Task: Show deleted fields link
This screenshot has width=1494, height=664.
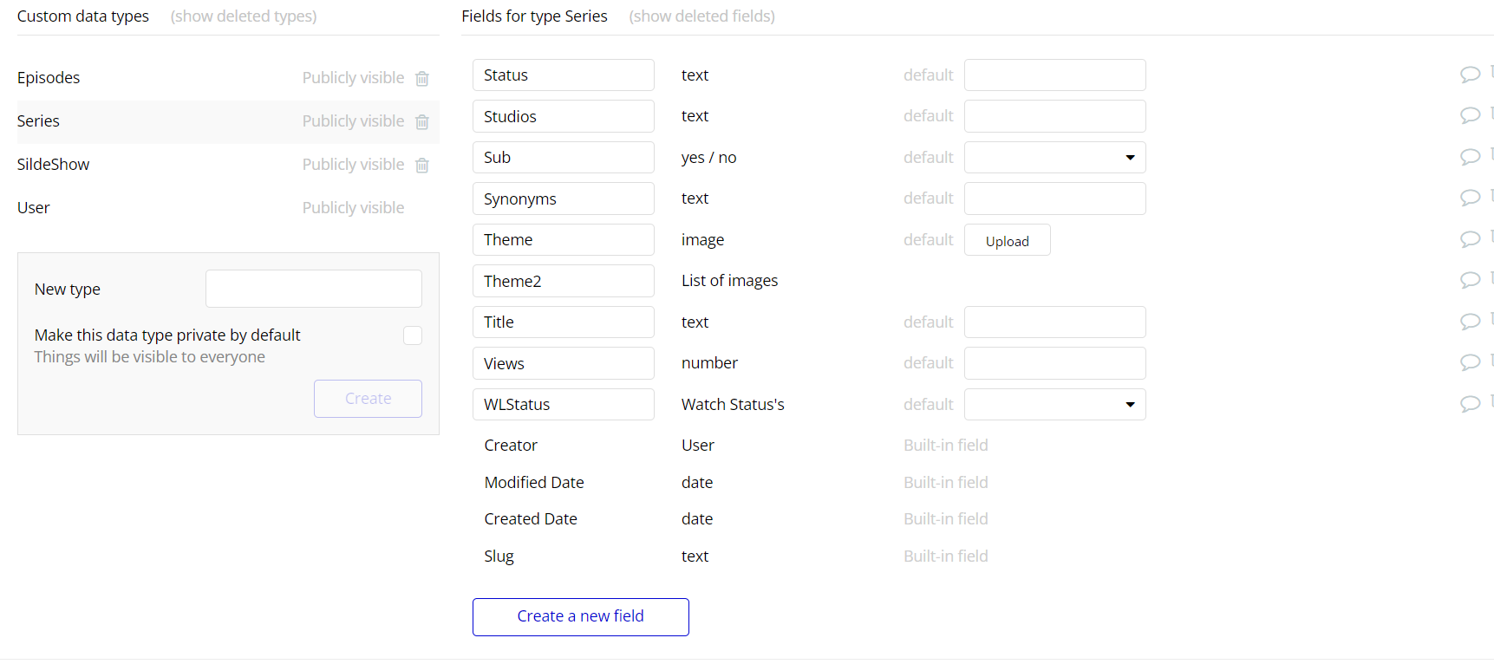Action: tap(702, 16)
